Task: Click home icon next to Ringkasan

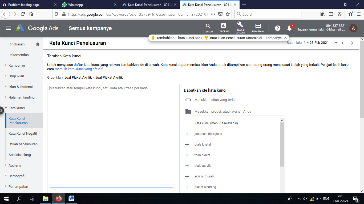Action: pos(38,44)
